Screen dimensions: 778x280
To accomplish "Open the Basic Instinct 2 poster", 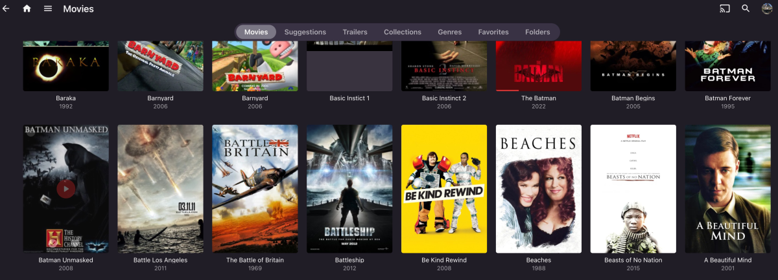I will (x=444, y=66).
